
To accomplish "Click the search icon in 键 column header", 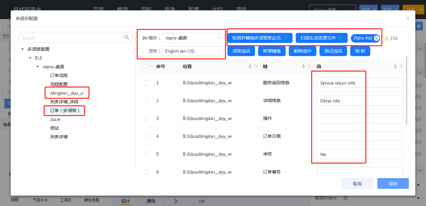I will (x=310, y=66).
